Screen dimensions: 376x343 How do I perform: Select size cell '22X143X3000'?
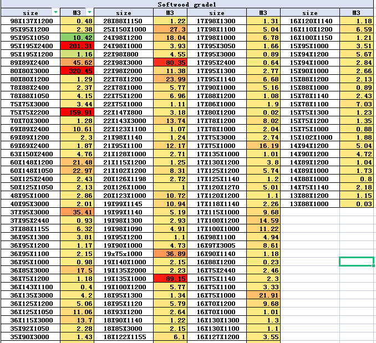[x=124, y=121]
